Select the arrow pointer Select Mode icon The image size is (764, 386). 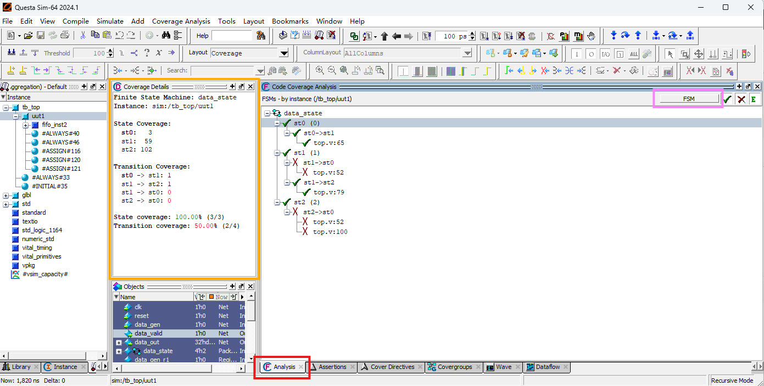click(x=670, y=54)
